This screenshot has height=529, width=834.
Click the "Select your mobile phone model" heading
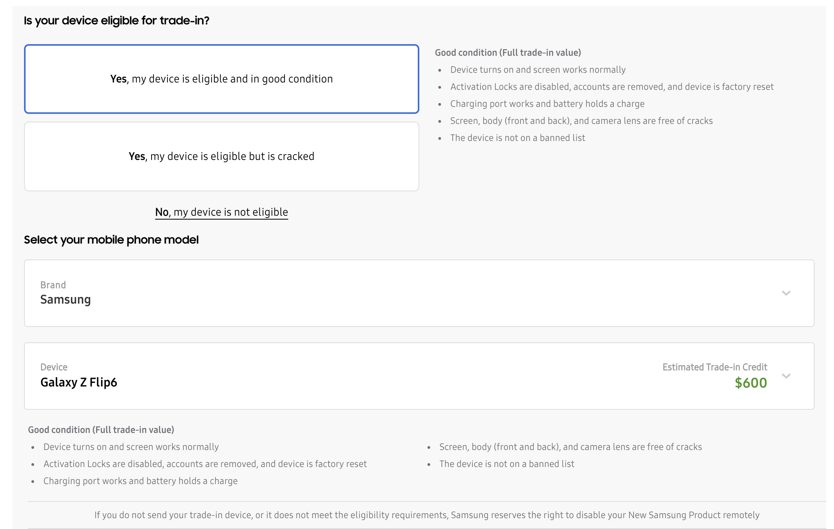coord(111,240)
